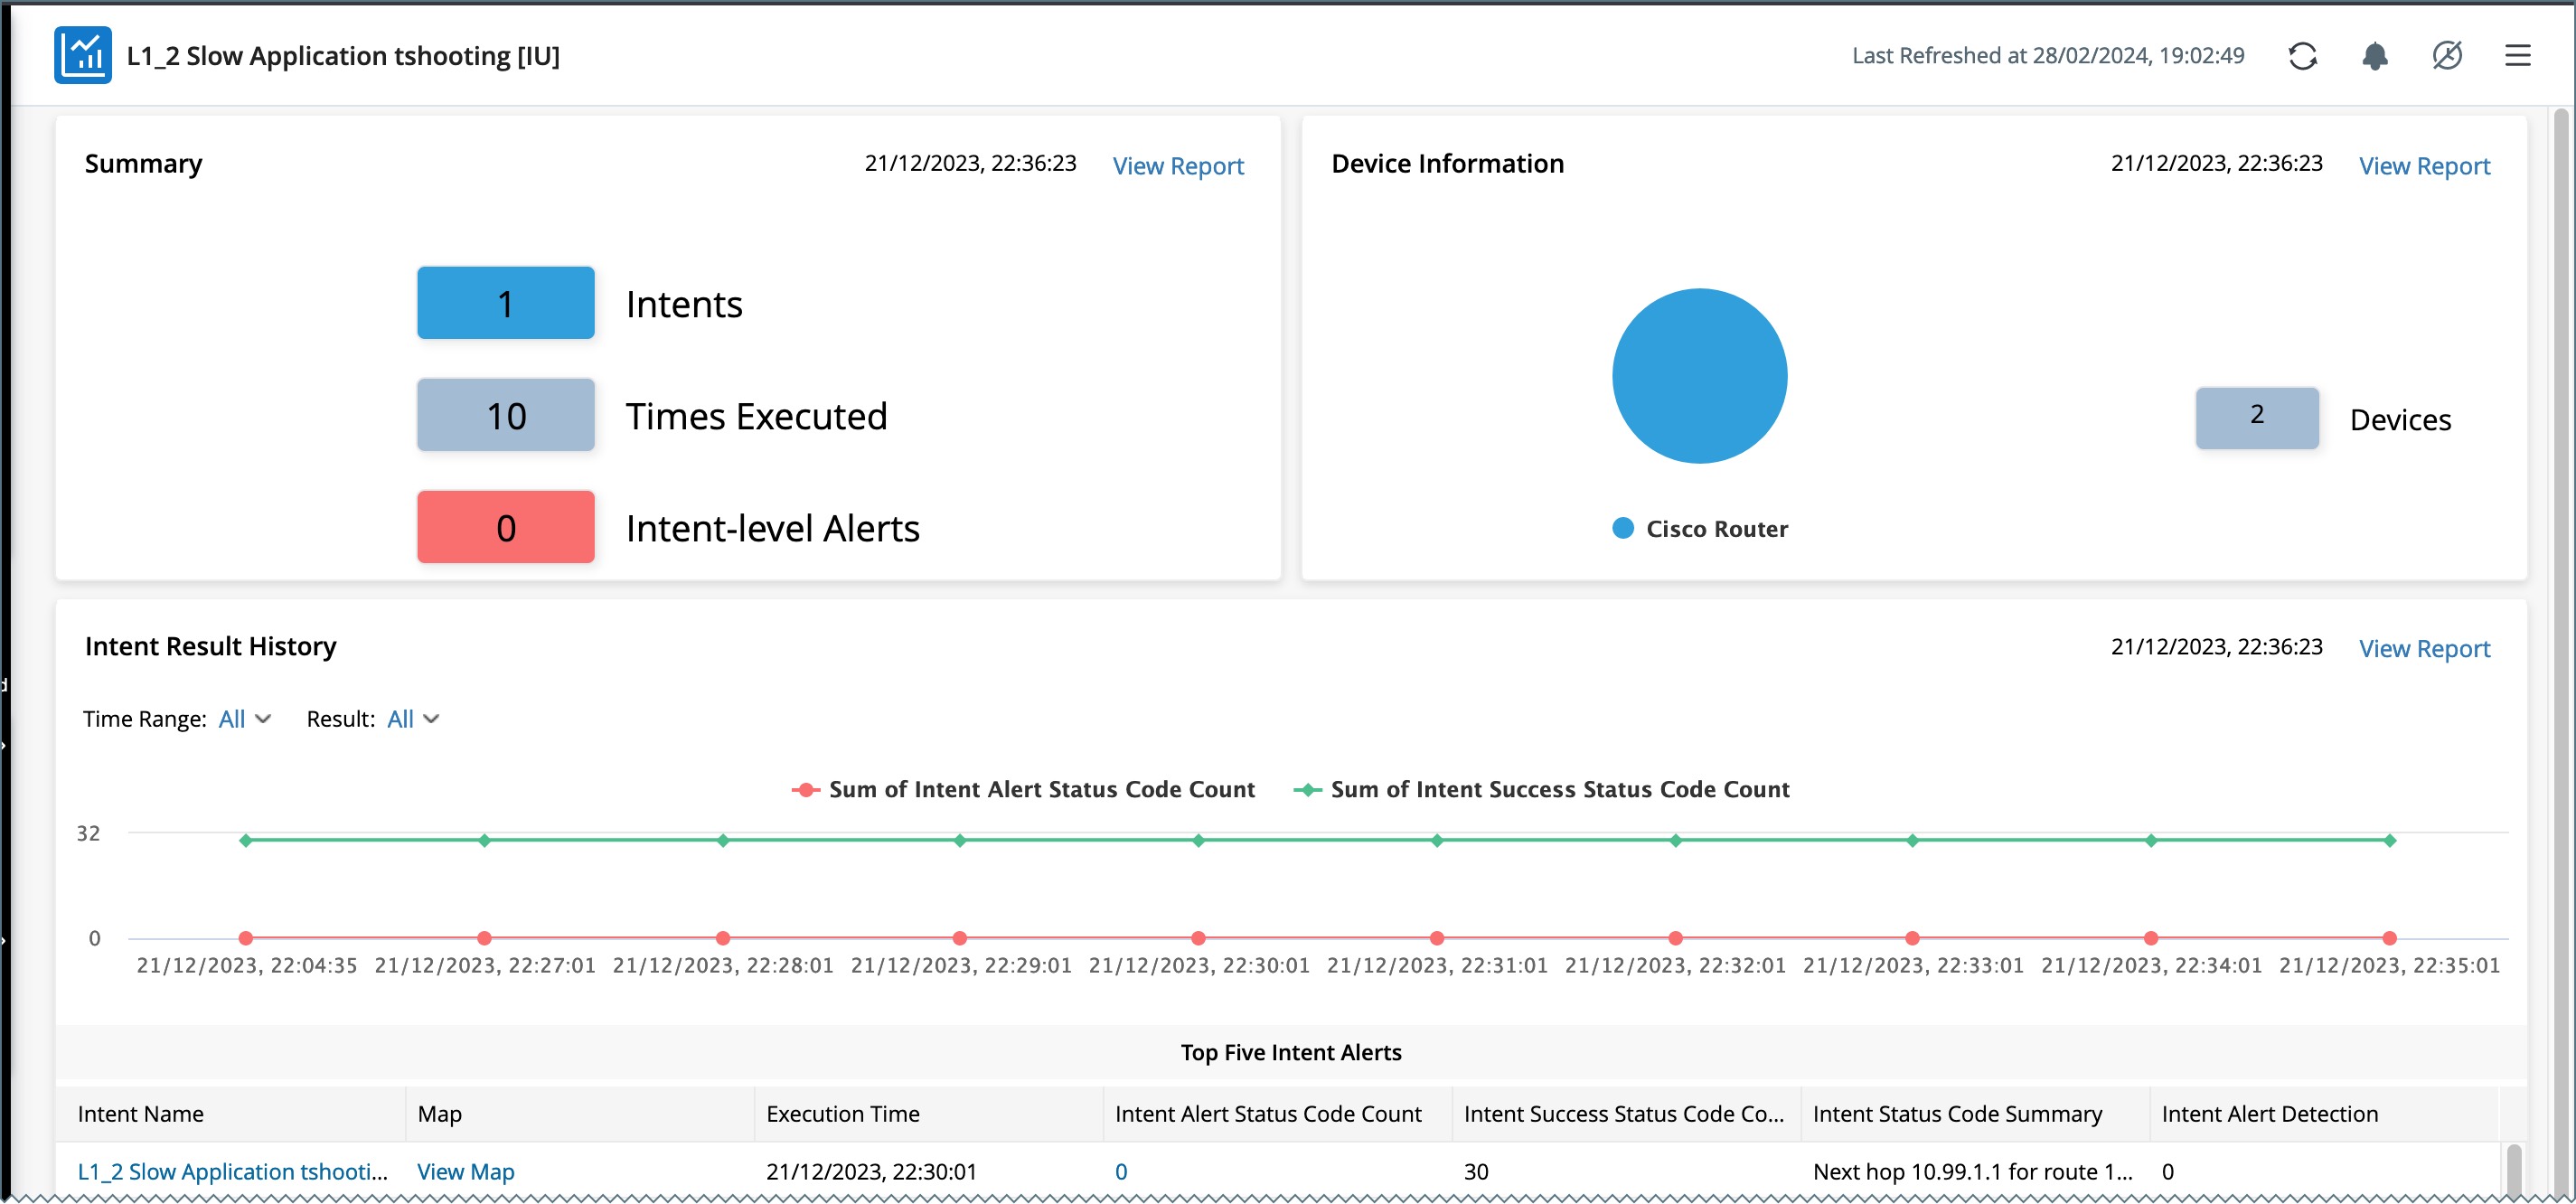Open the hamburger menu
The image size is (2576, 1204).
pyautogui.click(x=2517, y=56)
